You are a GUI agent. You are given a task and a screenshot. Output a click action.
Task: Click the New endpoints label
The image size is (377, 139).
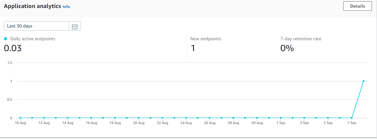coord(206,39)
